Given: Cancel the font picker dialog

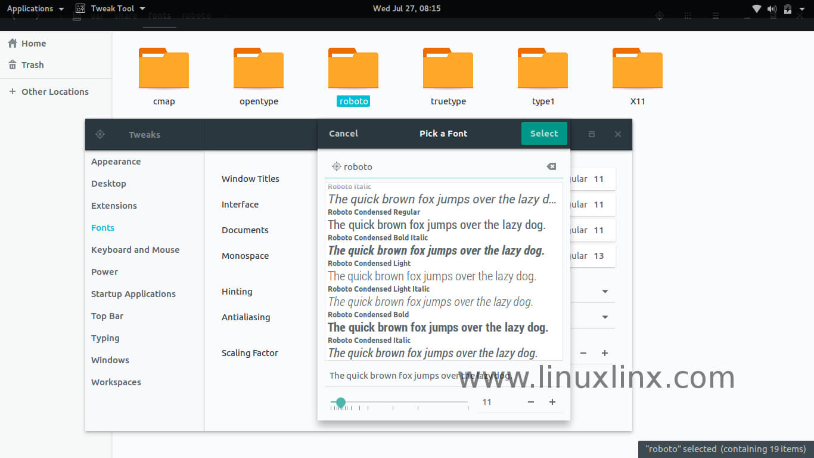Looking at the screenshot, I should pos(343,133).
